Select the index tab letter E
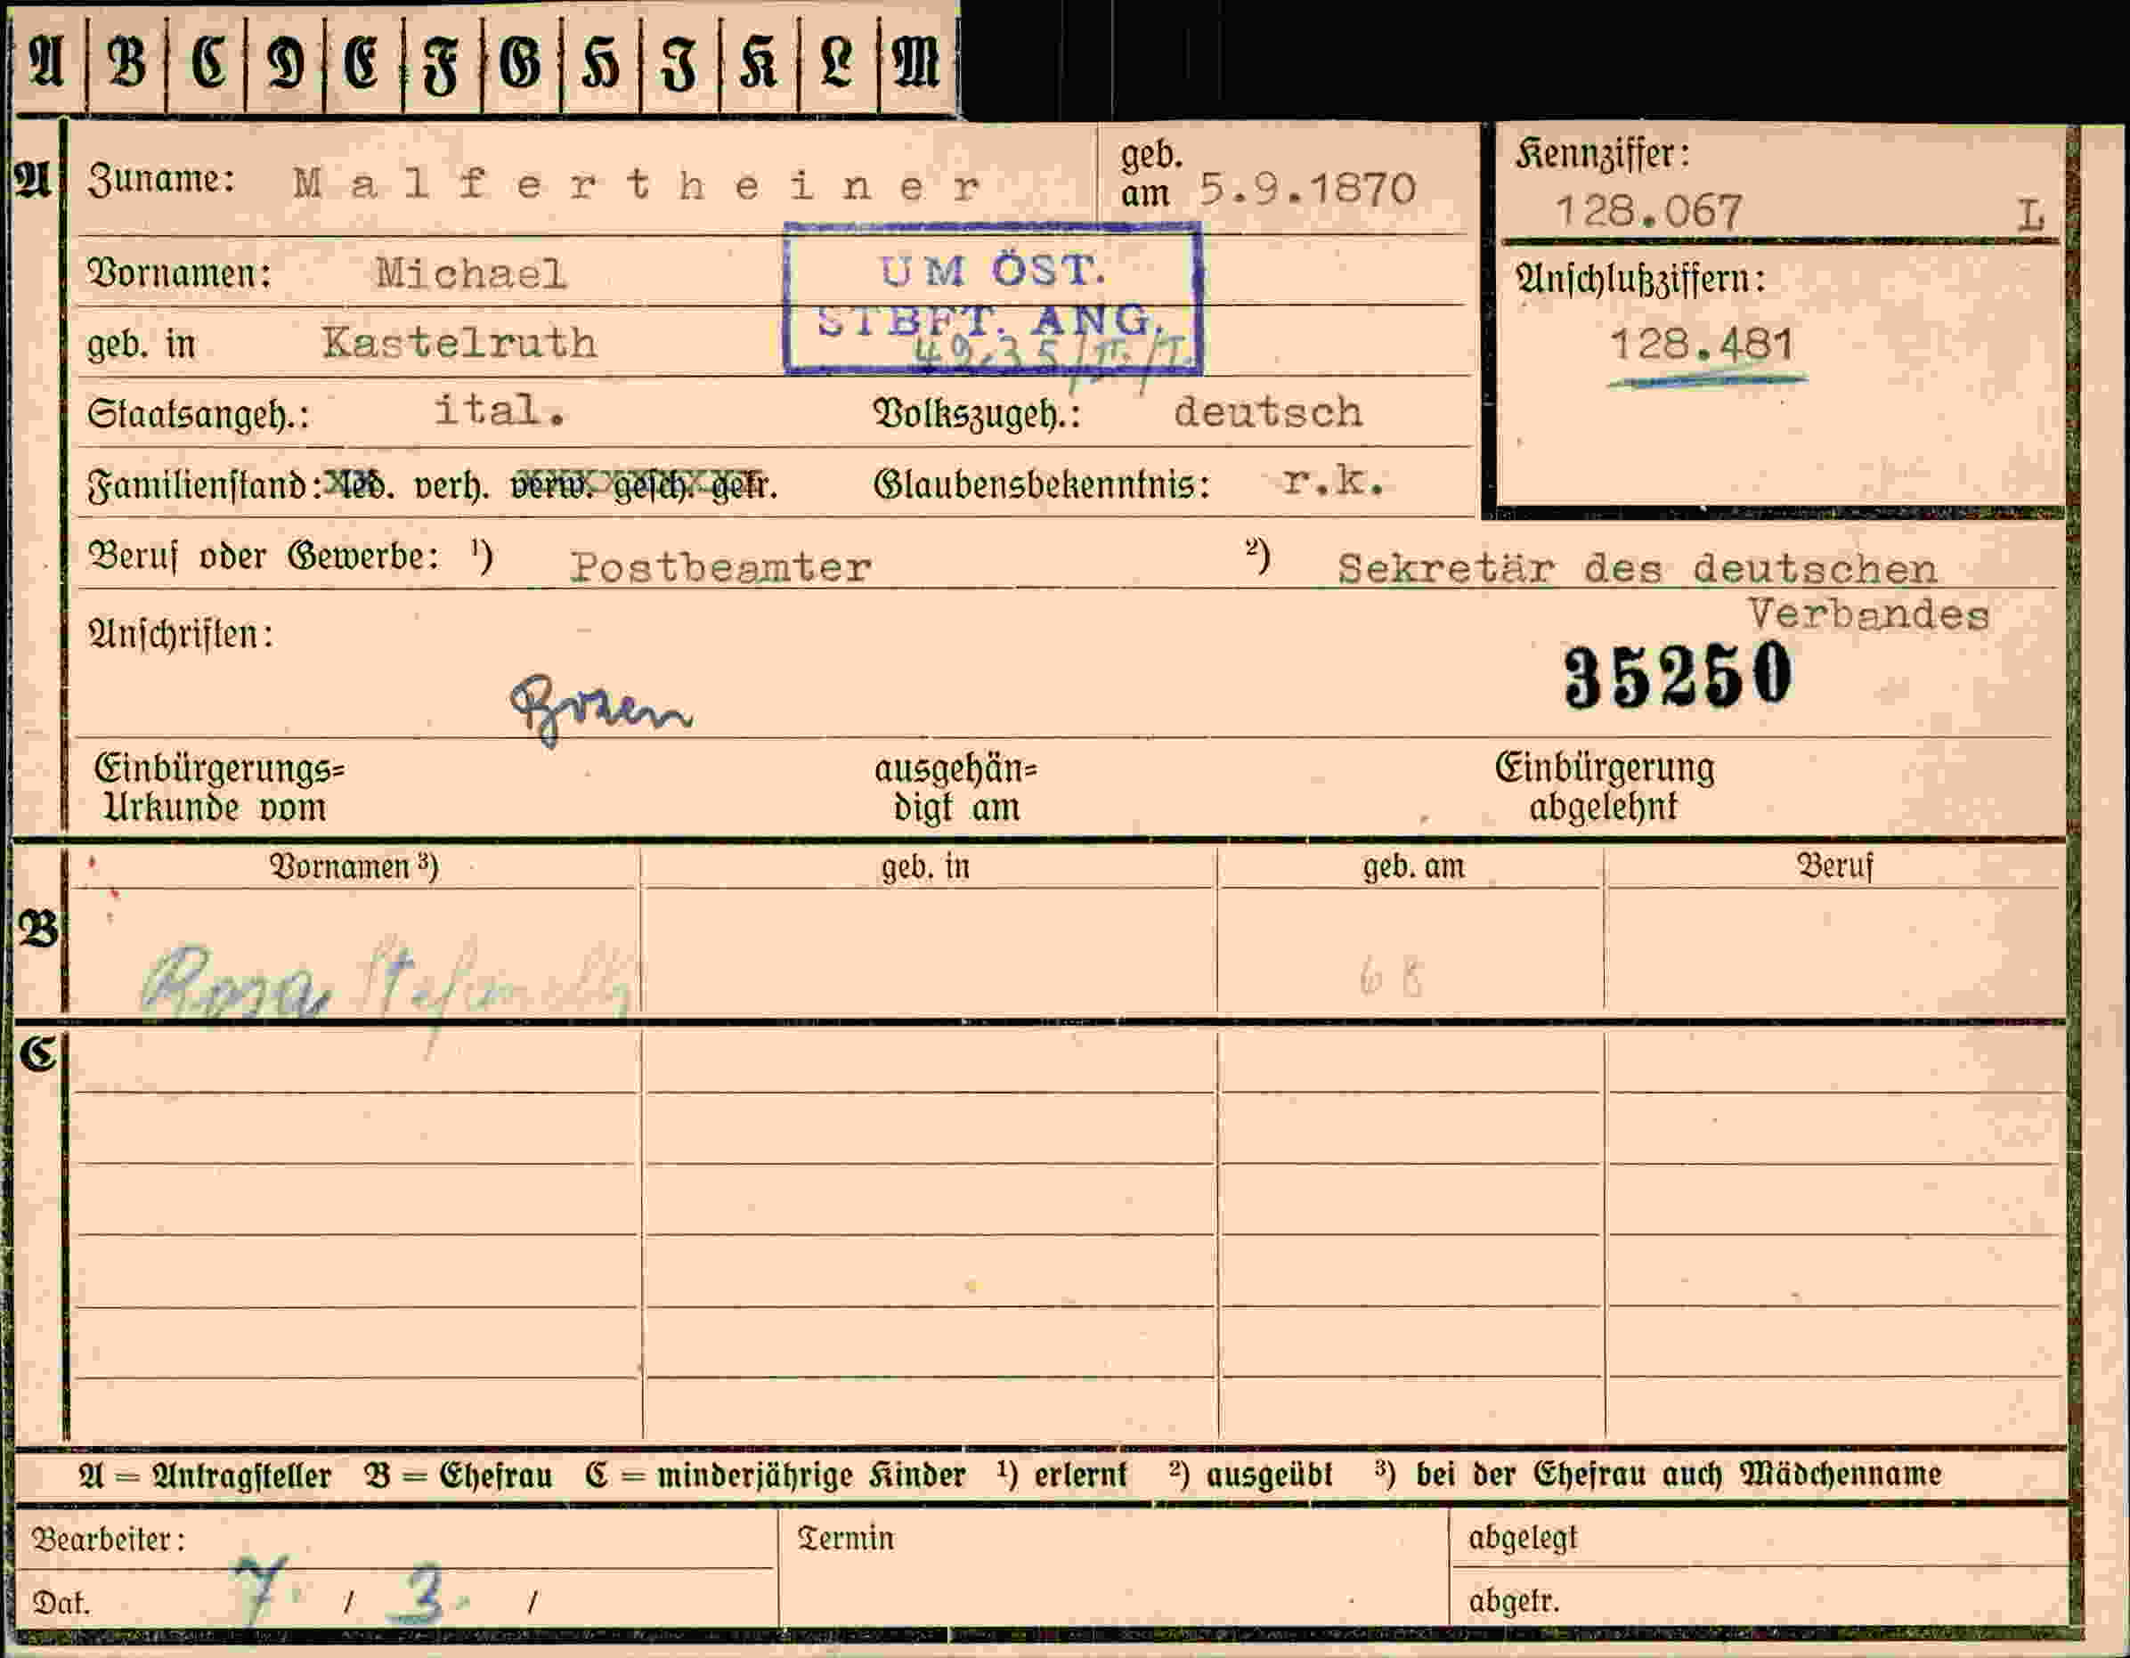Viewport: 2130px width, 1658px height. [x=362, y=62]
